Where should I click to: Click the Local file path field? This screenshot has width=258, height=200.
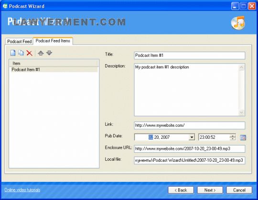pyautogui.click(x=190, y=160)
